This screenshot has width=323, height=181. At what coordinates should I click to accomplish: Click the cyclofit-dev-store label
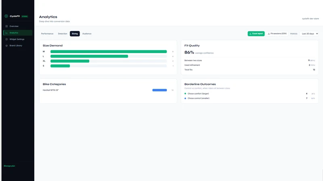[310, 19]
